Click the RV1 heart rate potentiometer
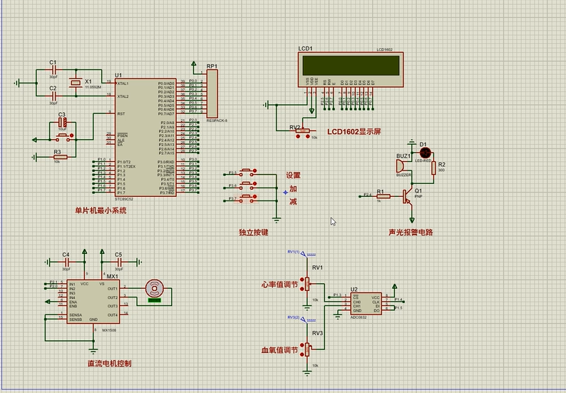The image size is (566, 393). (x=309, y=284)
